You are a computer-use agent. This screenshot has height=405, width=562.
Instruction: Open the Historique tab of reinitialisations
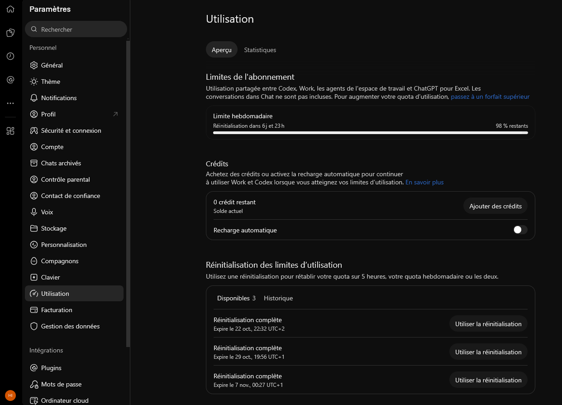[278, 298]
